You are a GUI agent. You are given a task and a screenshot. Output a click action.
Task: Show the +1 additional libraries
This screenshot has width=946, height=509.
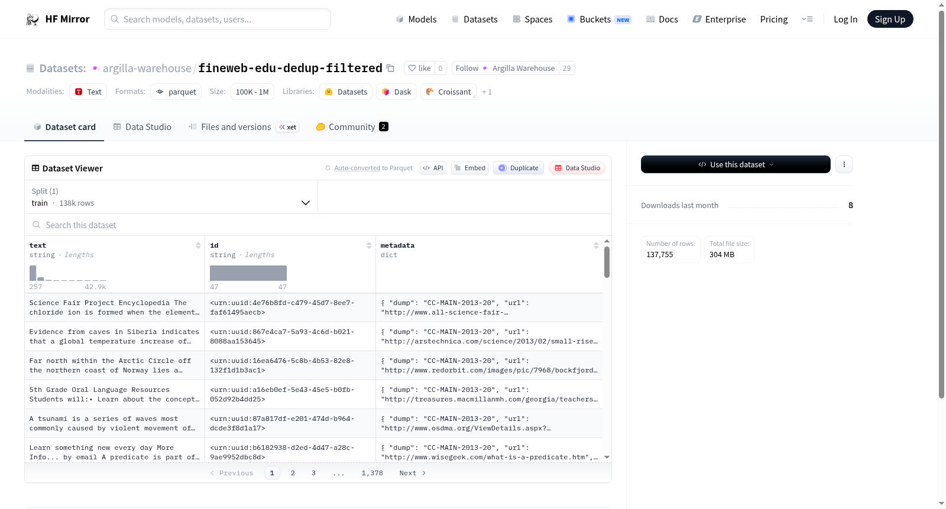pos(487,92)
